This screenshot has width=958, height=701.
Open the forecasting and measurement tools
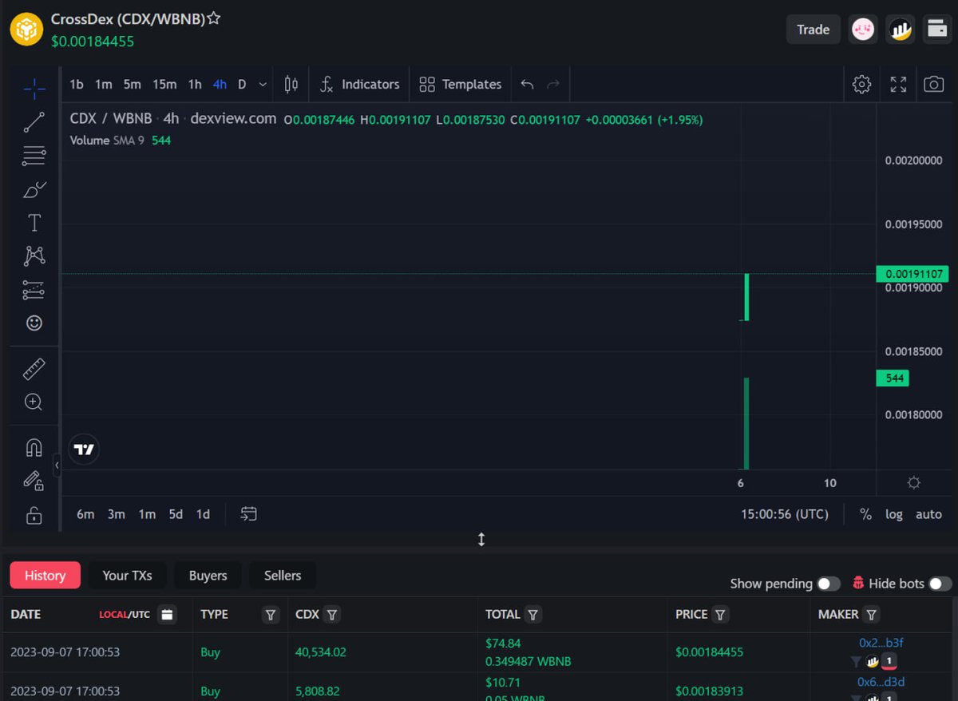pyautogui.click(x=34, y=290)
